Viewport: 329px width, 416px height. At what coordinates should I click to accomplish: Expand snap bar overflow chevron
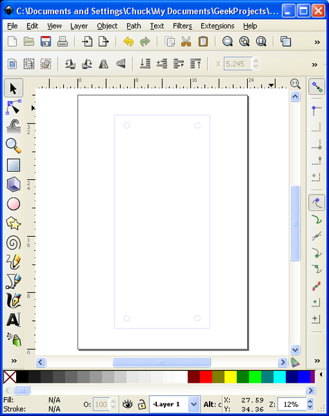point(317,361)
